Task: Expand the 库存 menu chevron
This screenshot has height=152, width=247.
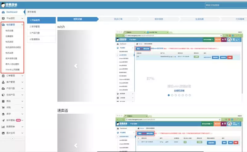Action: pyautogui.click(x=22, y=114)
